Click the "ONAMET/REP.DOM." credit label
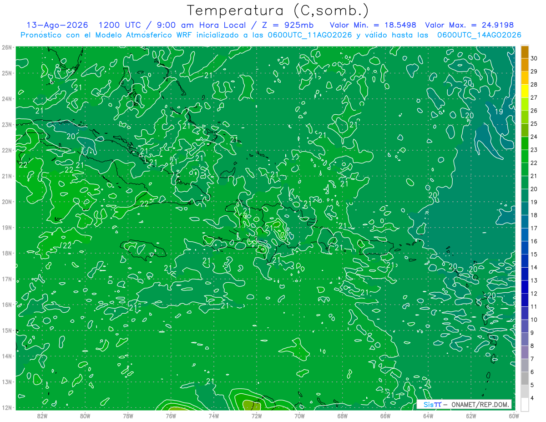The width and height of the screenshot is (546, 422). click(480, 404)
